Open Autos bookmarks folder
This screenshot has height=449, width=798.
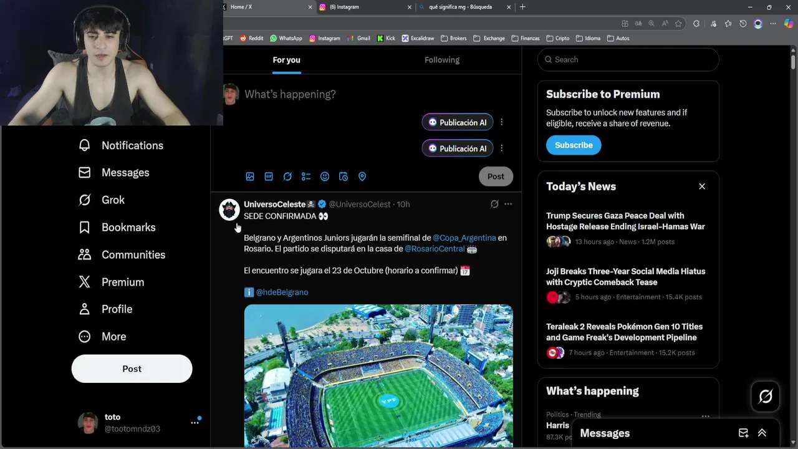(618, 38)
